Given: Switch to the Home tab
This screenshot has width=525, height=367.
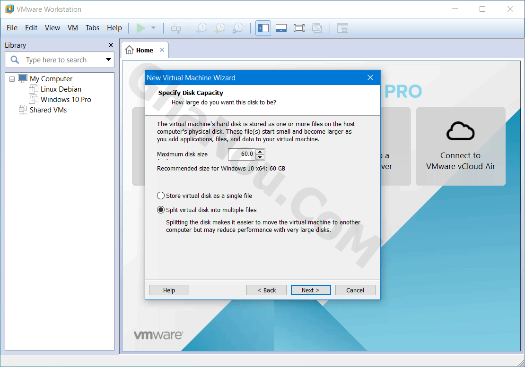Looking at the screenshot, I should [145, 50].
